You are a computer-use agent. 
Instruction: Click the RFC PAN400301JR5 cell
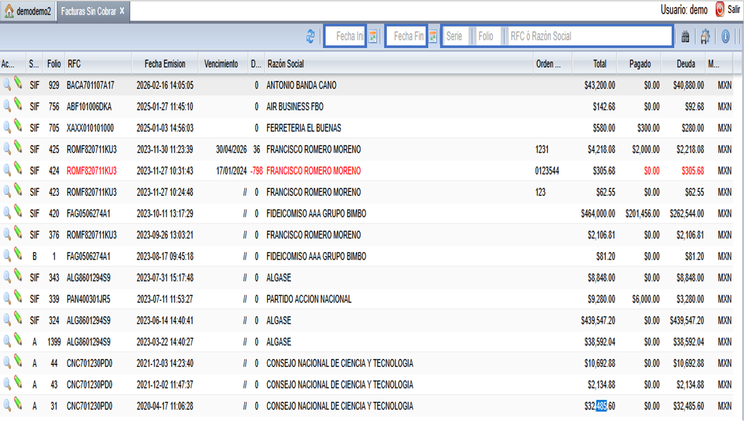click(88, 299)
